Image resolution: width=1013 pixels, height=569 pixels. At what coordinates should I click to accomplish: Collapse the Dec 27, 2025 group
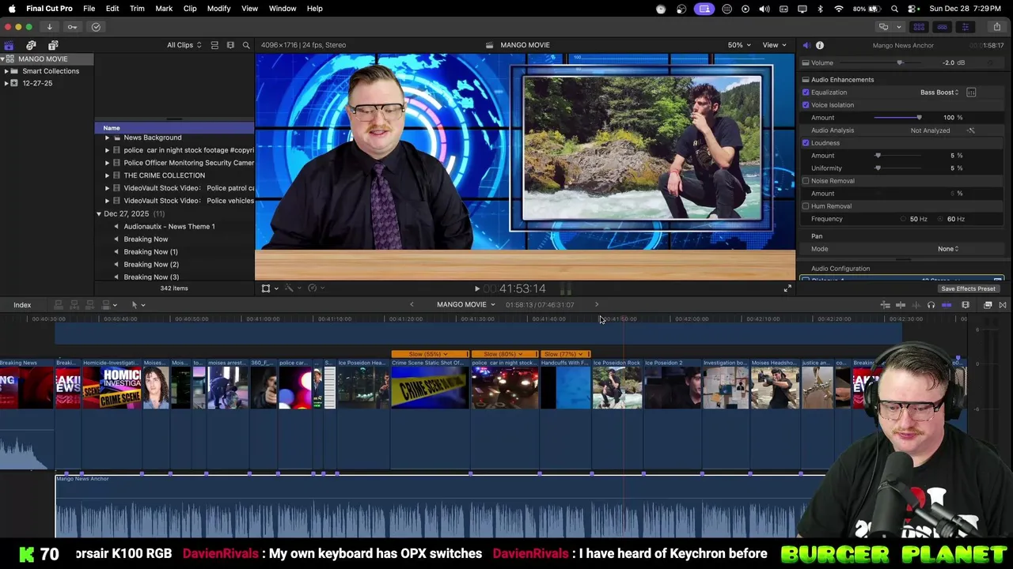click(99, 214)
